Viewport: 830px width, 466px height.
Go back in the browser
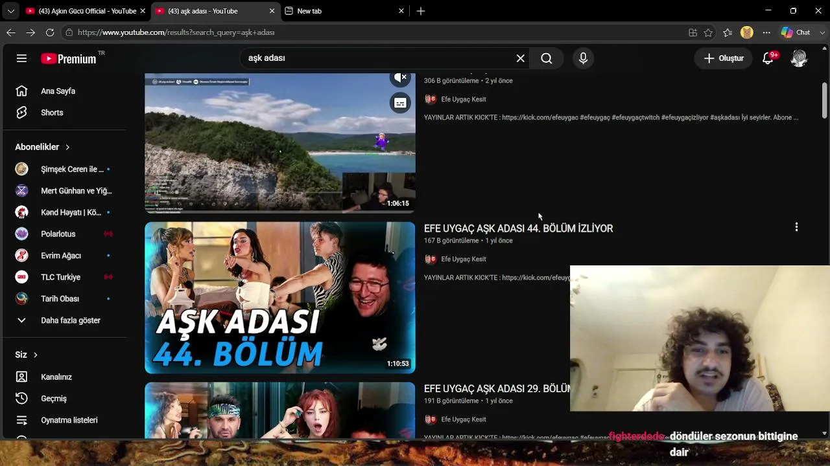point(11,32)
